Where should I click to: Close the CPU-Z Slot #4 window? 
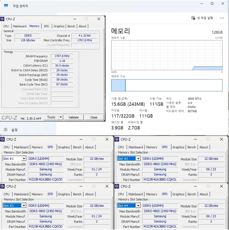221,186
